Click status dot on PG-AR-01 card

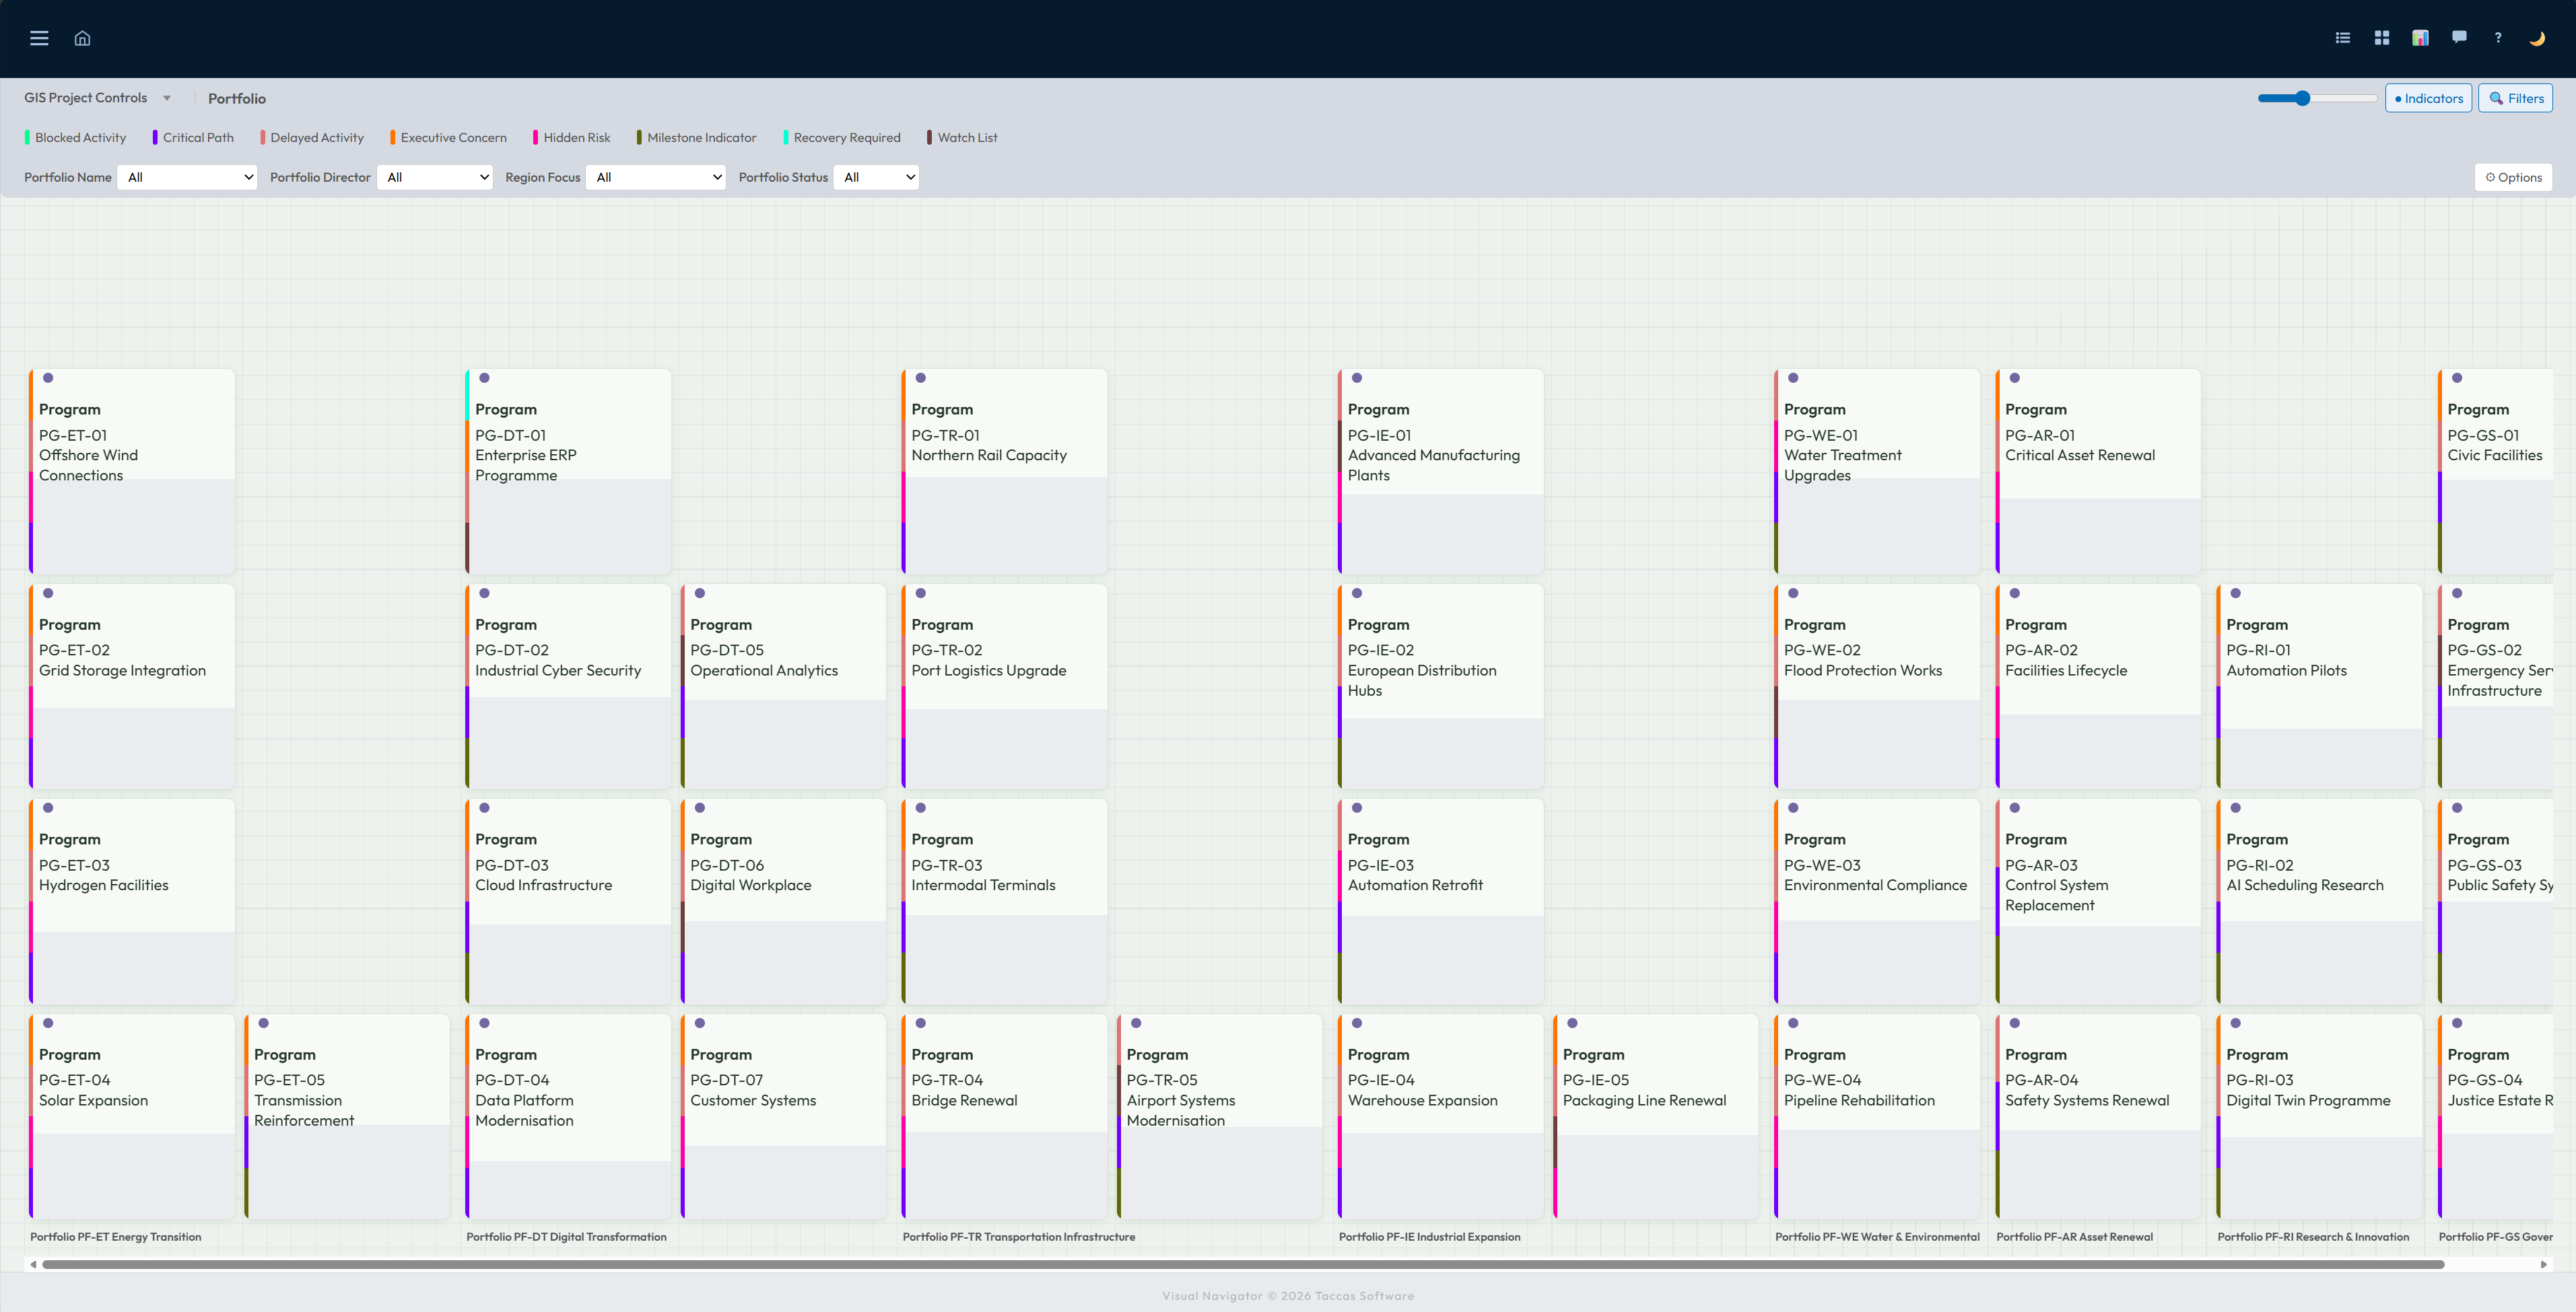click(x=2015, y=377)
